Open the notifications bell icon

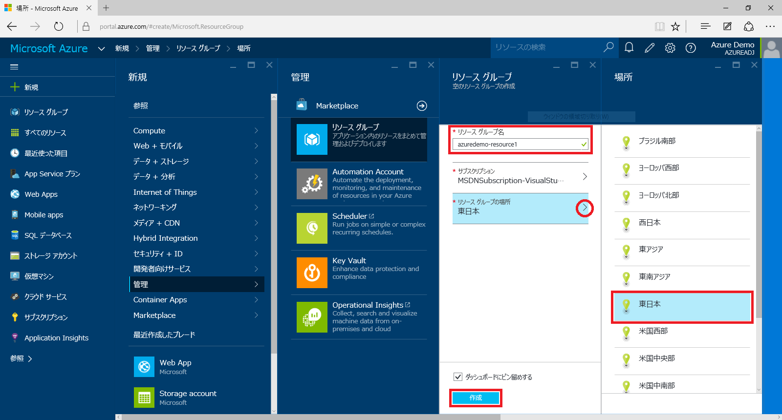click(x=629, y=47)
